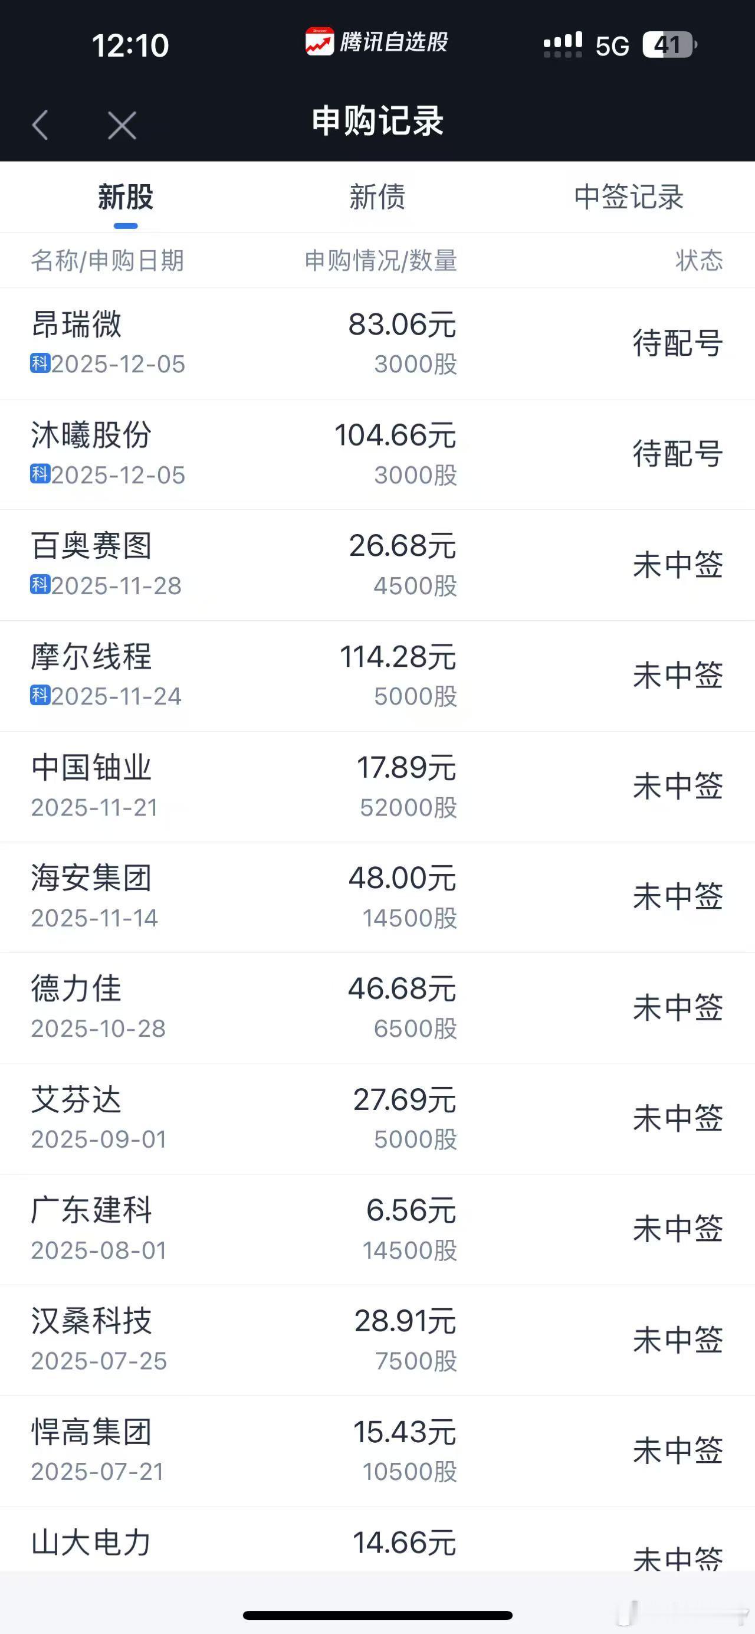This screenshot has height=1634, width=755.
Task: Tap the 科 badge under 沐曦股份
Action: tap(41, 474)
